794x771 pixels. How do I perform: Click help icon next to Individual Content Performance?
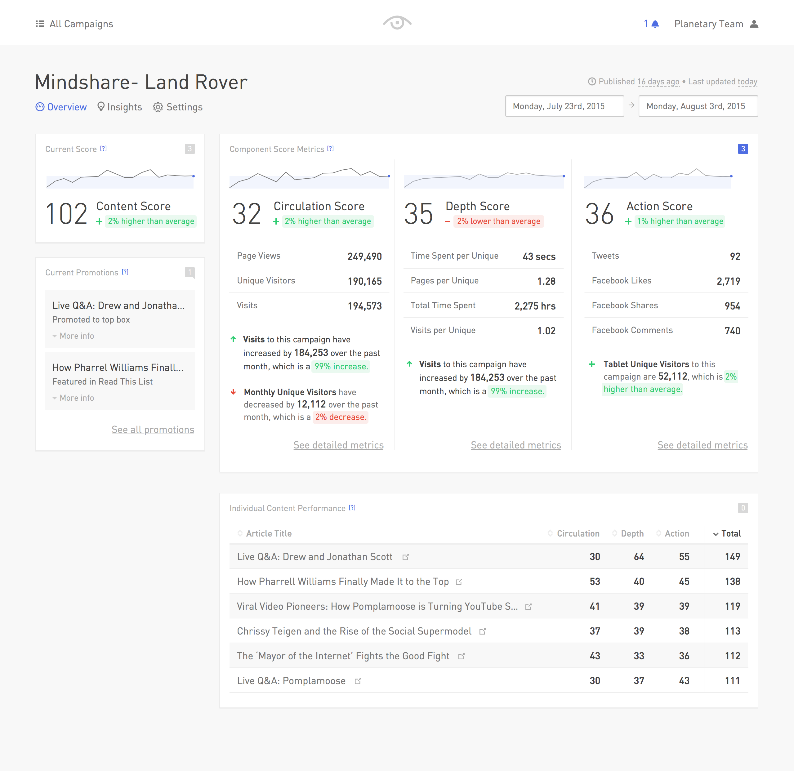pyautogui.click(x=352, y=508)
